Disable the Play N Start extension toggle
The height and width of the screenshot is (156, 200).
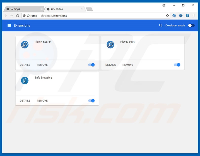[x=177, y=65]
